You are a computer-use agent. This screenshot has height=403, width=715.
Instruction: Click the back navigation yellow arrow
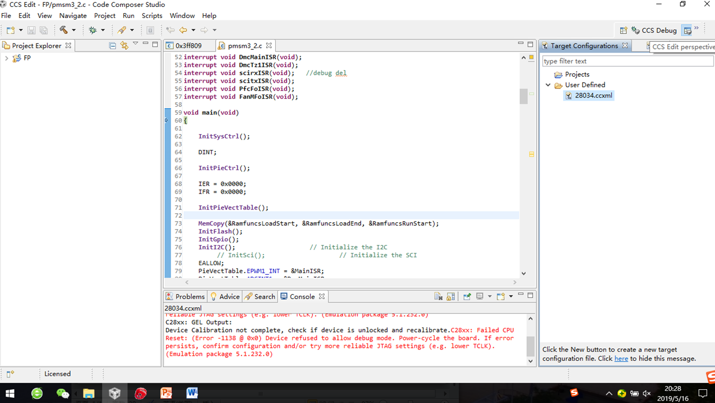[183, 30]
